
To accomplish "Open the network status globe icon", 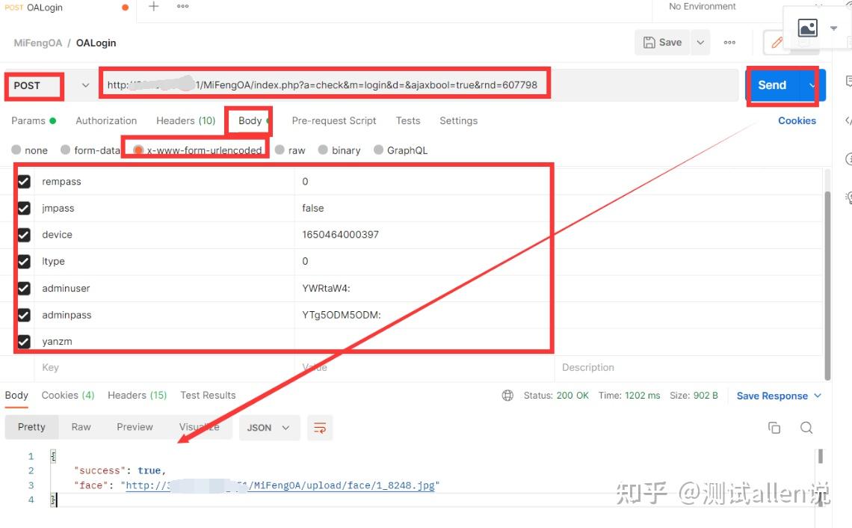I will coord(507,395).
